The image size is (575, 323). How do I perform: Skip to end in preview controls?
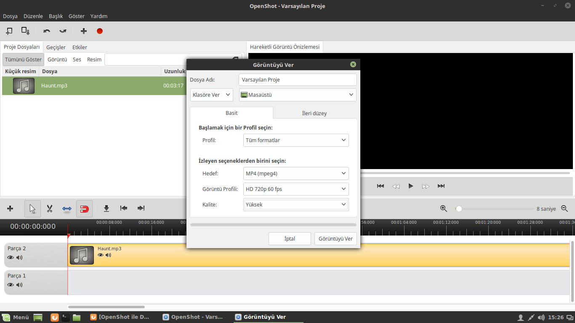(441, 186)
